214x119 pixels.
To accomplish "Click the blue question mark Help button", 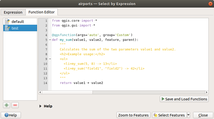I will pyautogui.click(x=11, y=115).
